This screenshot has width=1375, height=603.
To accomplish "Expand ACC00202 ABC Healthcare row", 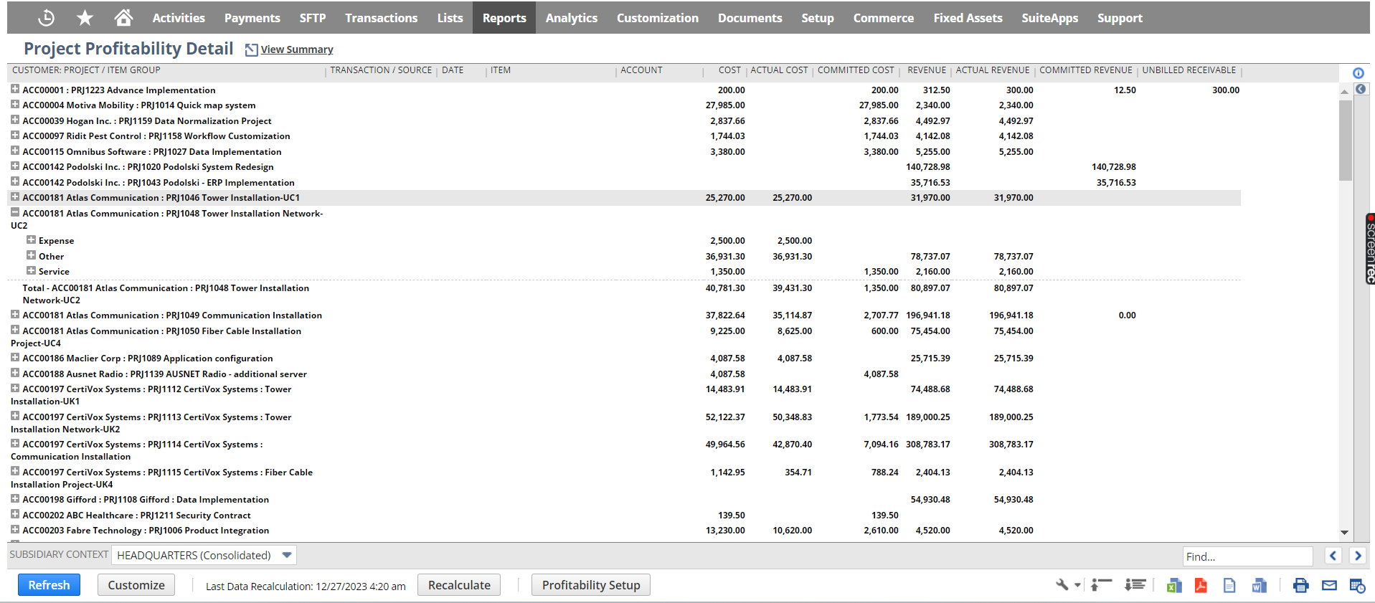I will click(x=15, y=514).
